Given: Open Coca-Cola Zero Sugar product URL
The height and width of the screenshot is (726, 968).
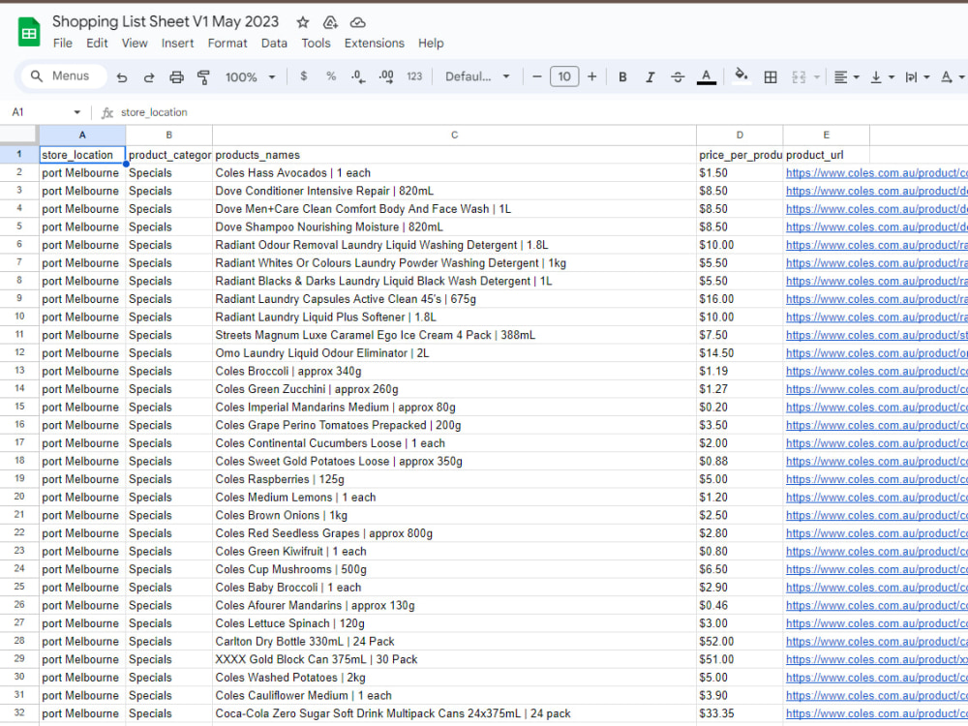Looking at the screenshot, I should 877,713.
